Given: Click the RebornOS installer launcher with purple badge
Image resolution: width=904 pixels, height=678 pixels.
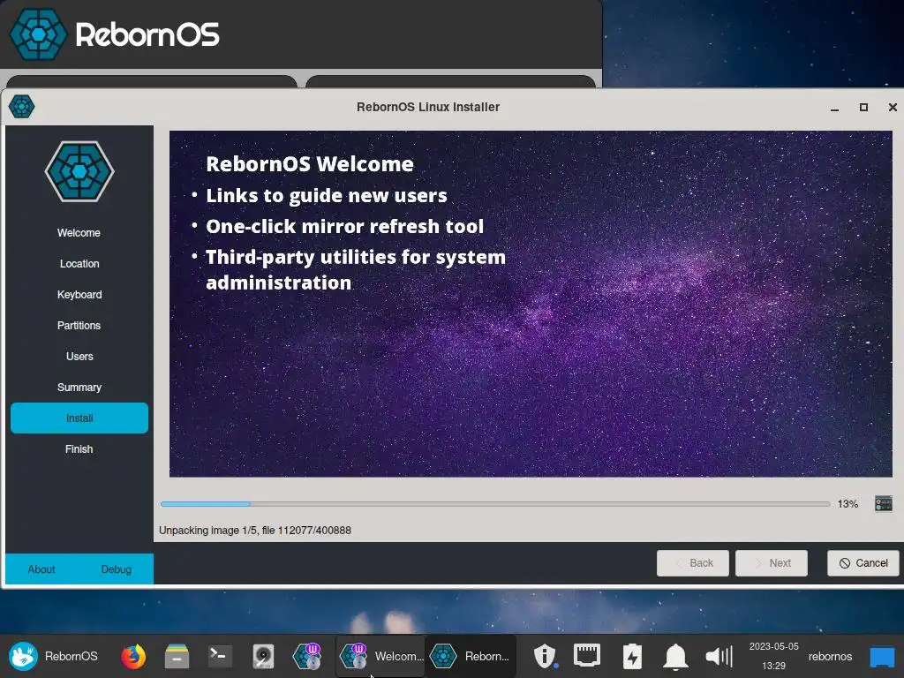Looking at the screenshot, I should click(x=306, y=656).
